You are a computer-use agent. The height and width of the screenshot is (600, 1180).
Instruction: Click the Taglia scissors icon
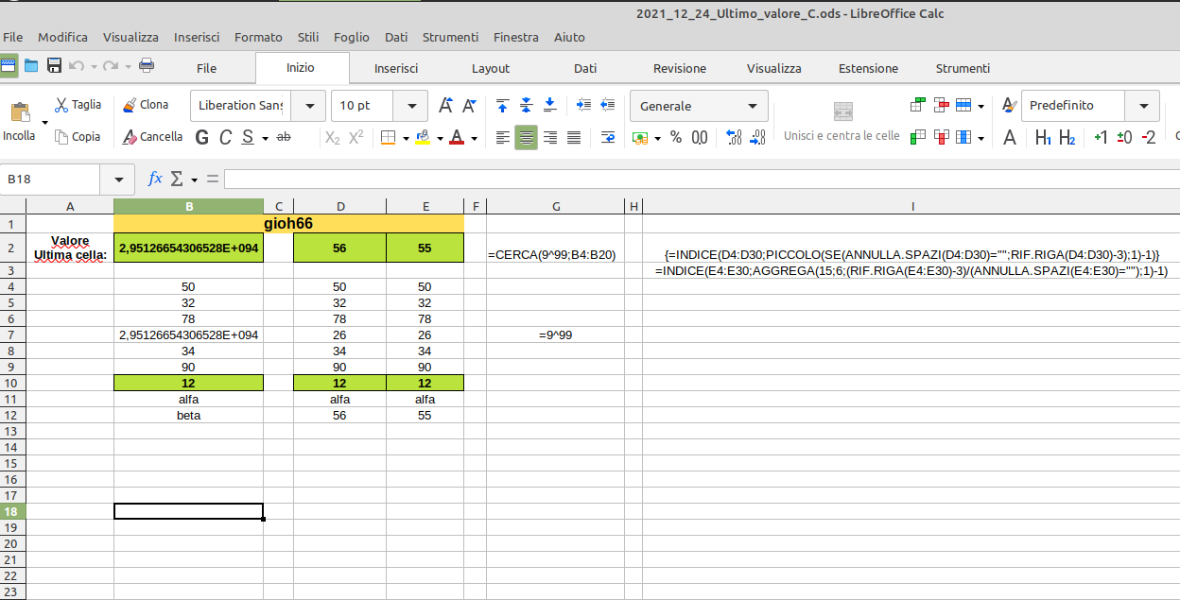78,105
